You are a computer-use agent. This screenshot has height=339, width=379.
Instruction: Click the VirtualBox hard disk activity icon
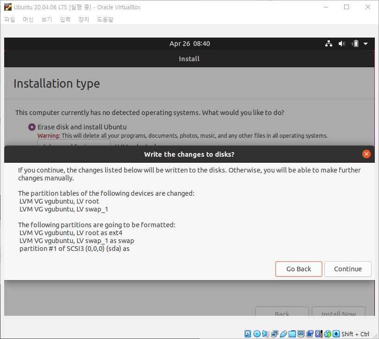click(247, 334)
